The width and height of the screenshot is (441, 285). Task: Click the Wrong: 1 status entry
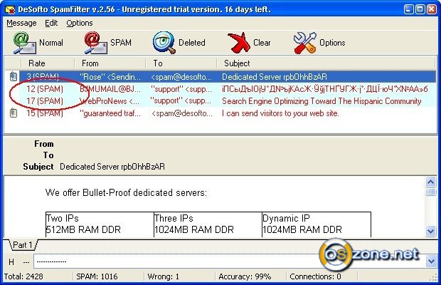(164, 276)
